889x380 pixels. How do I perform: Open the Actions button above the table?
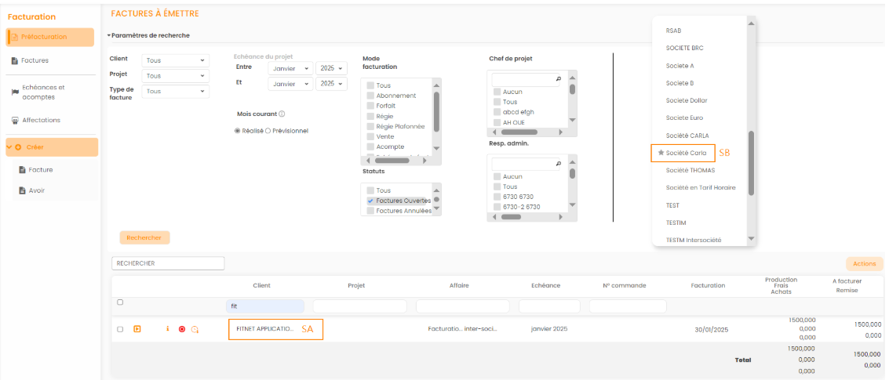864,264
